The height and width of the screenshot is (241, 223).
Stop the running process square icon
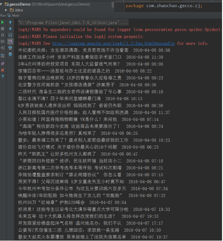[x=3, y=29]
